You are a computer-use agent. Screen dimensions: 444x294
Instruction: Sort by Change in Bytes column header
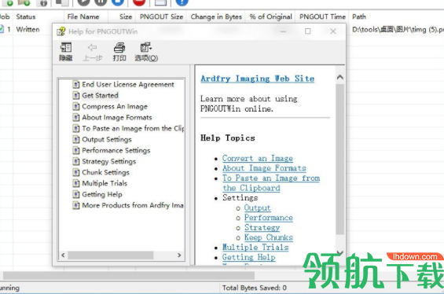tap(216, 17)
